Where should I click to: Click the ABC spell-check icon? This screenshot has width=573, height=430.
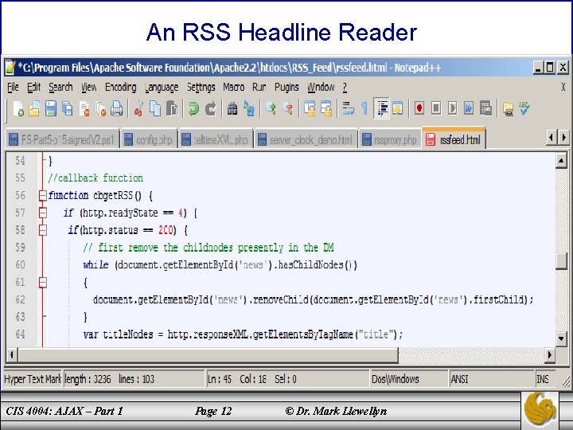tap(524, 108)
